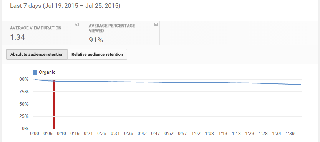Click the 0:00 label on time axis
The height and width of the screenshot is (142, 320).
click(x=34, y=134)
